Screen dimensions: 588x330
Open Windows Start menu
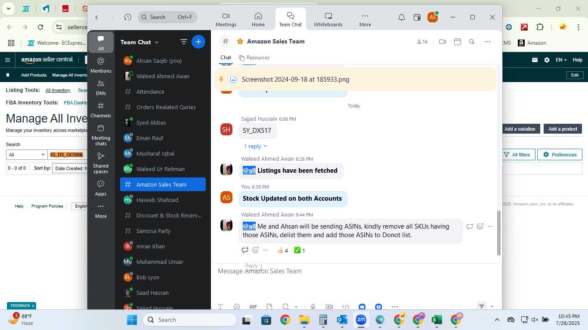[132, 320]
